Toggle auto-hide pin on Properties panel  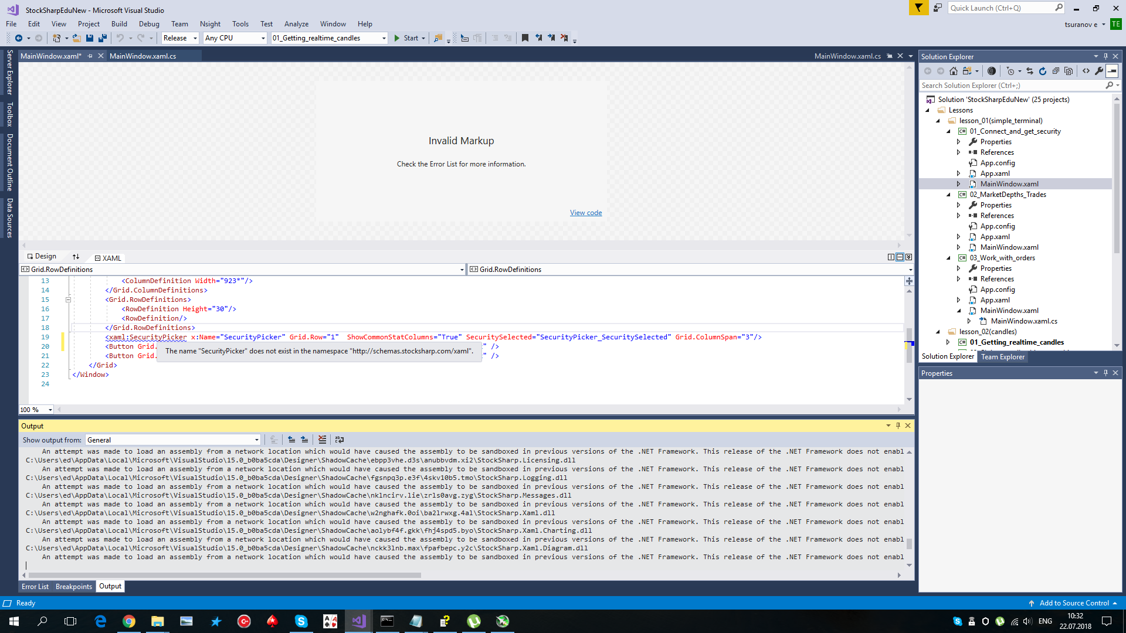[x=1105, y=373]
